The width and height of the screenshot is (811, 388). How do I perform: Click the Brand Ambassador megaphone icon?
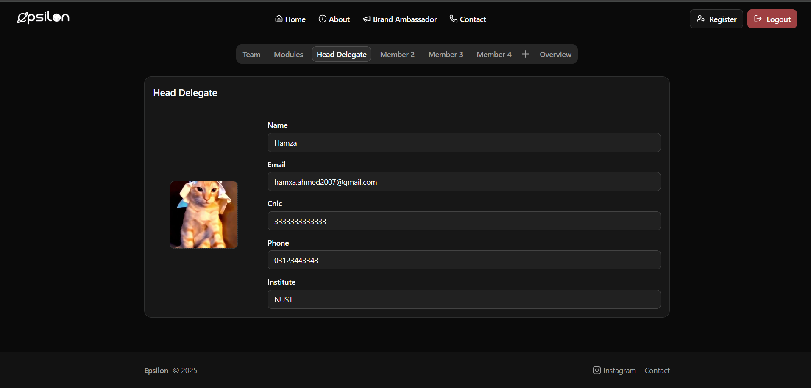pos(367,19)
